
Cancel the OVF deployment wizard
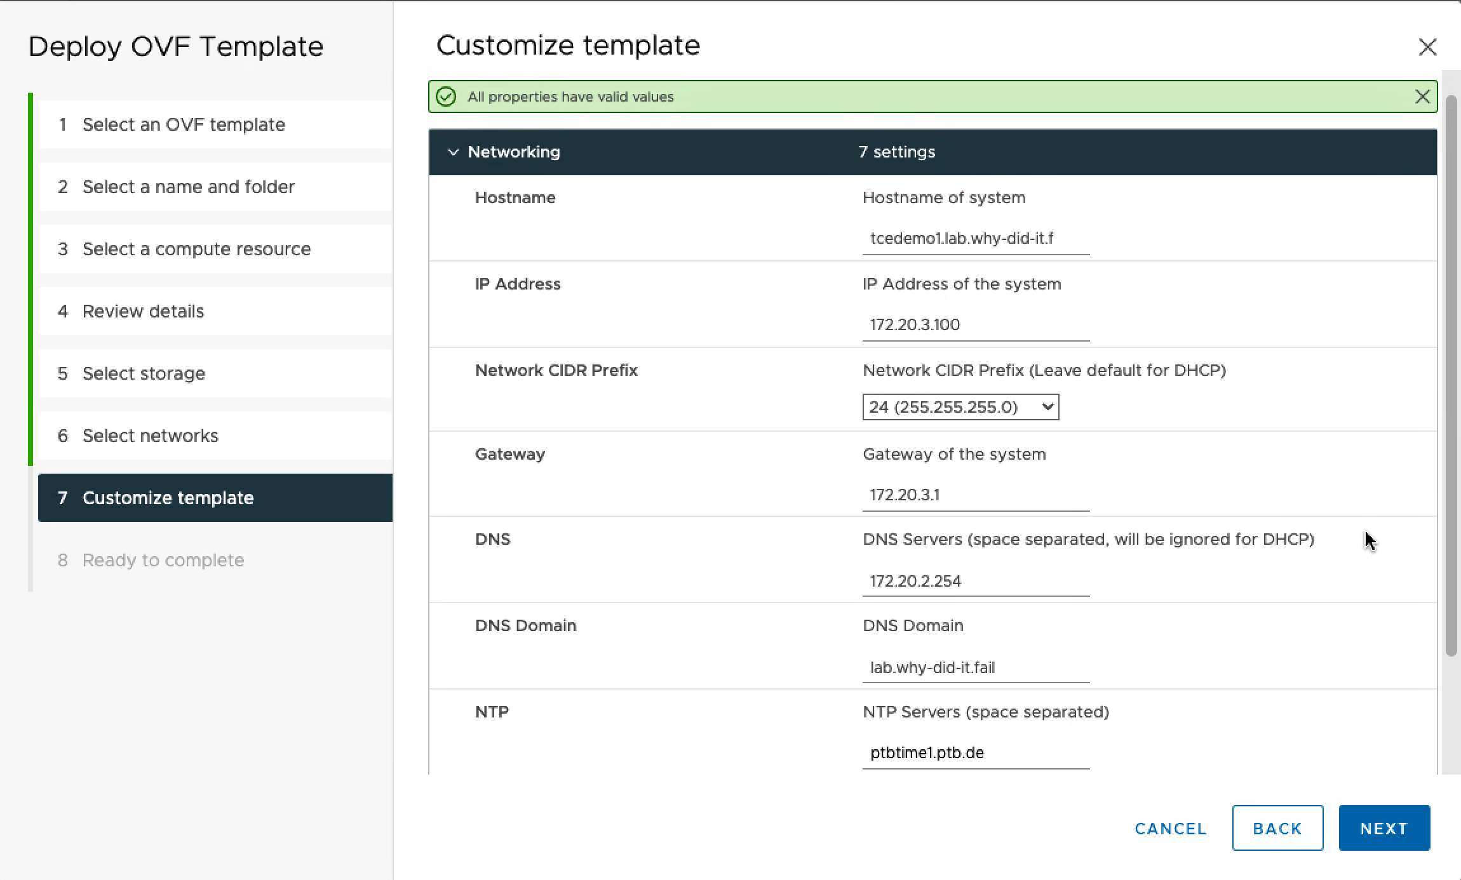[x=1170, y=829]
